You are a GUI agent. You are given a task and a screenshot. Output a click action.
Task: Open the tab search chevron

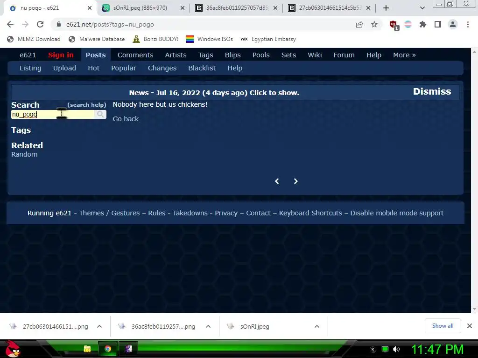coord(422,8)
